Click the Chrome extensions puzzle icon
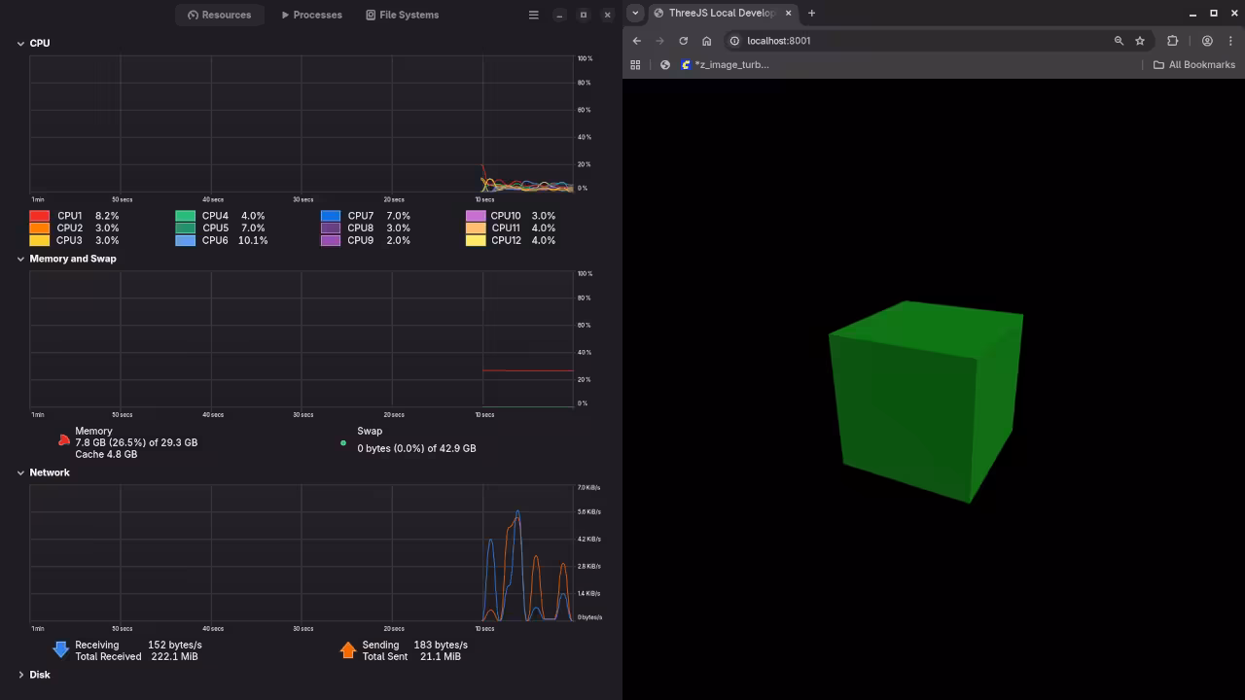The image size is (1245, 700). [1172, 41]
